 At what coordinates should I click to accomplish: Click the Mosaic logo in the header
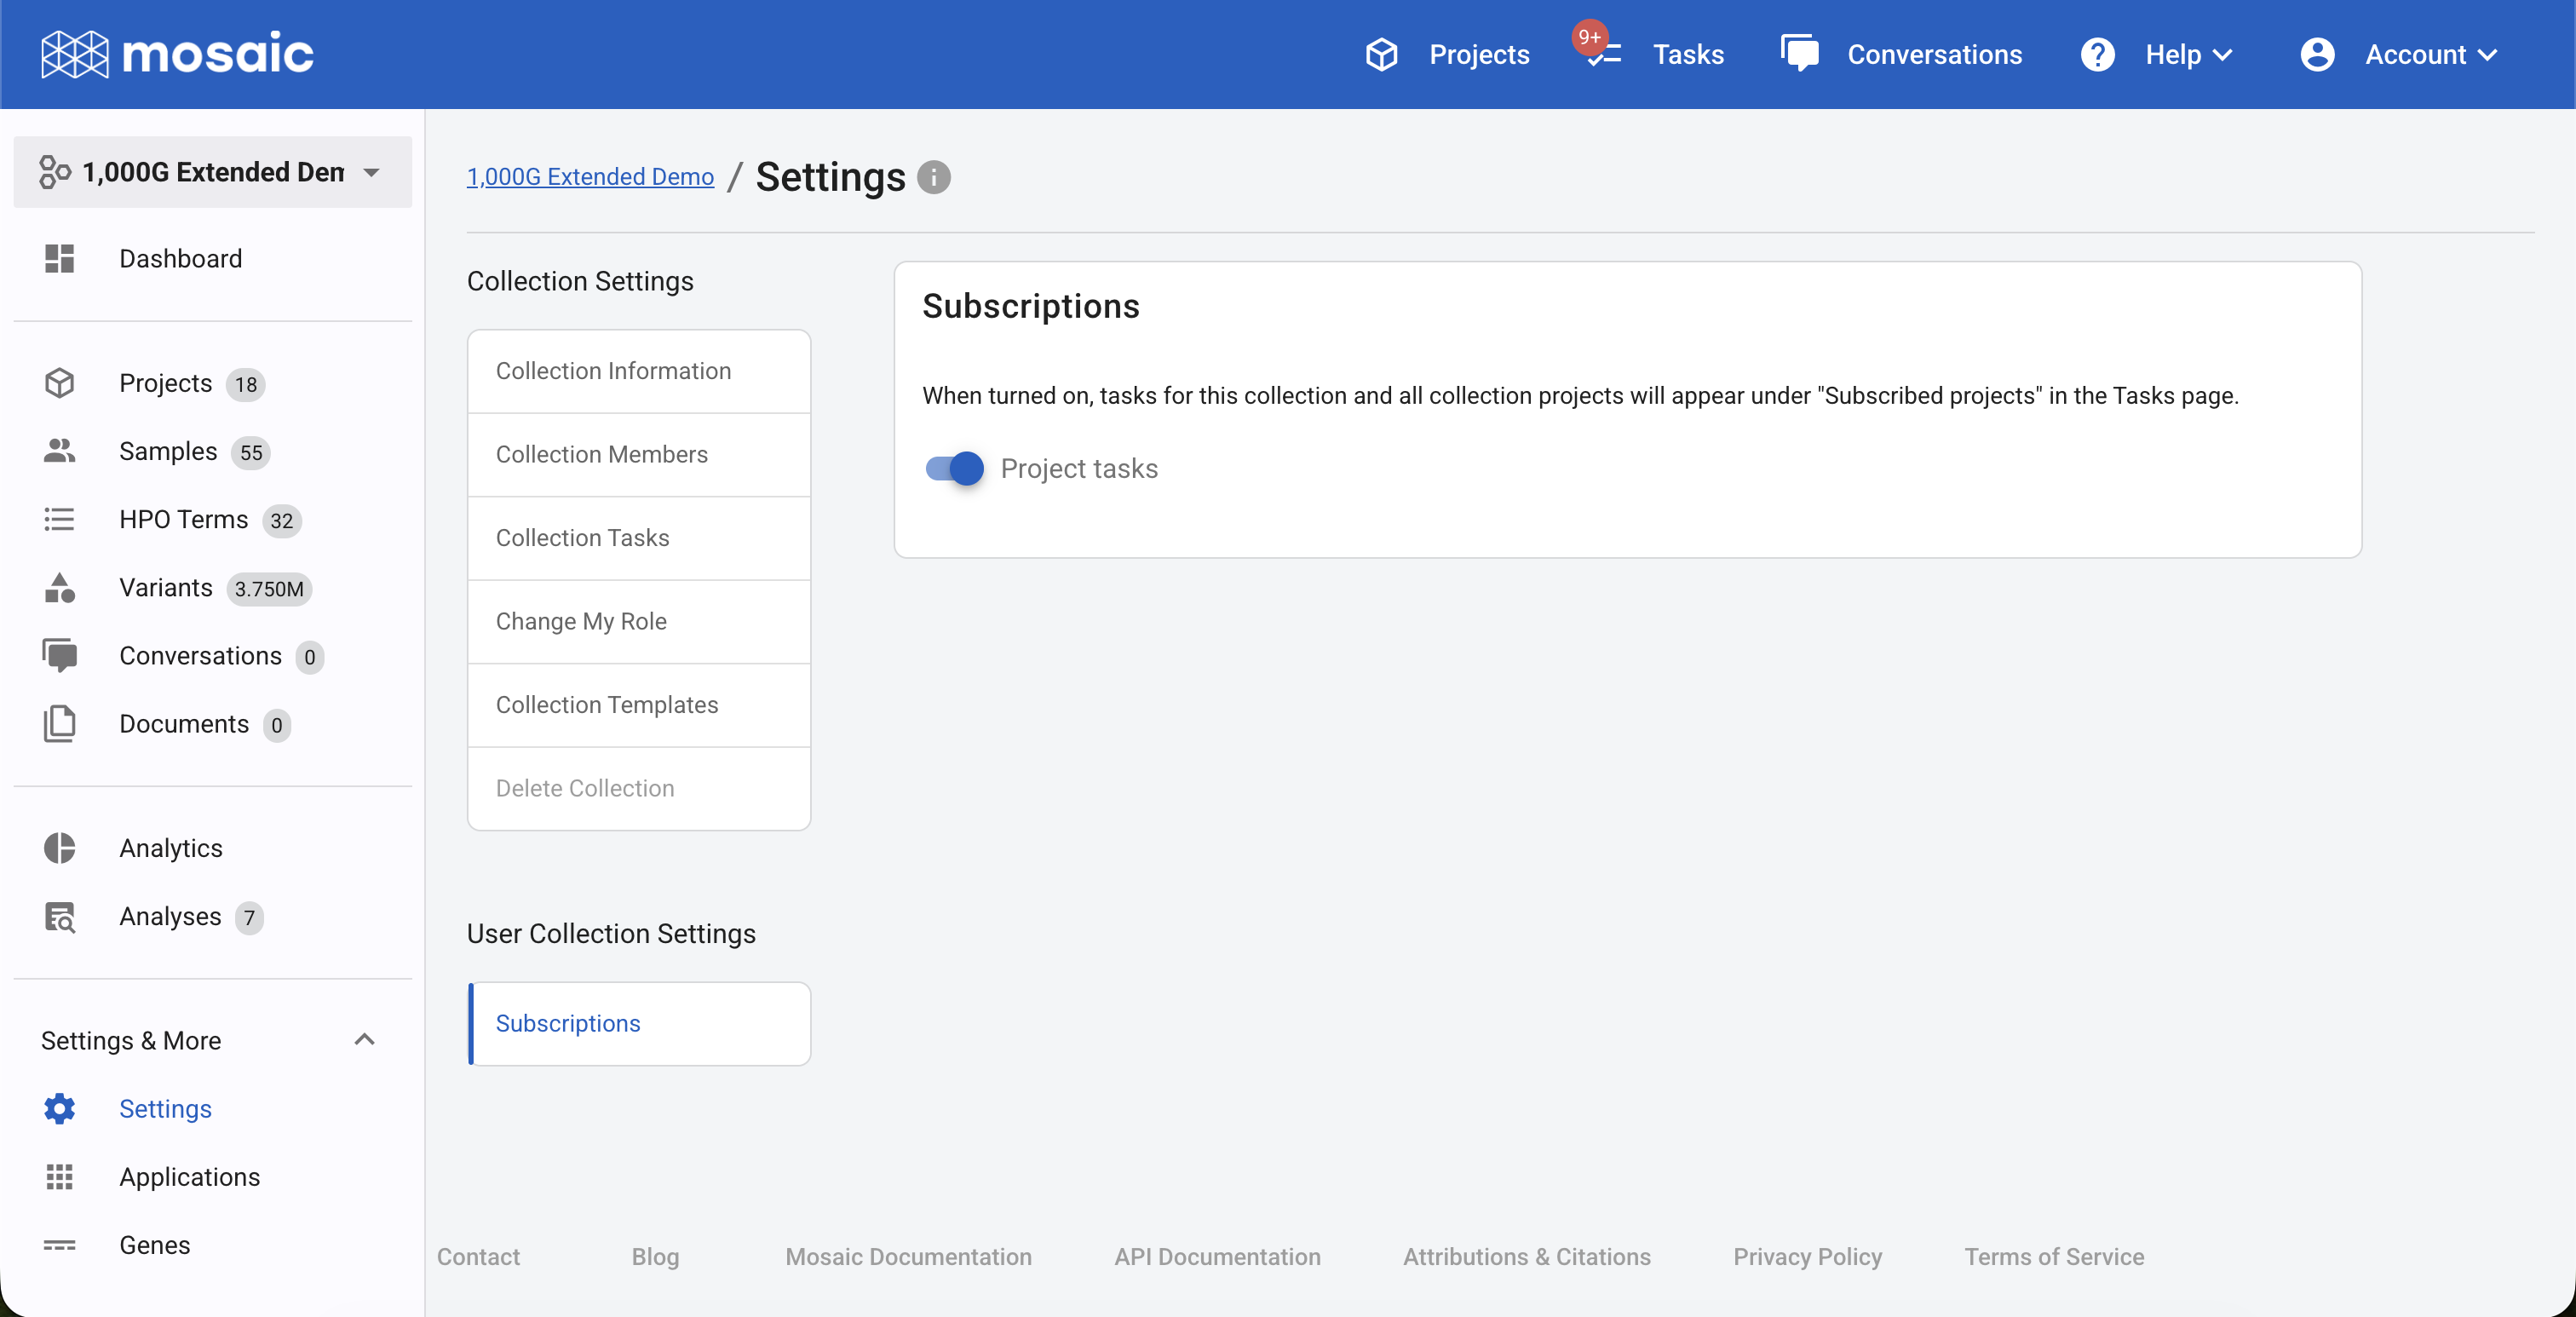point(176,53)
